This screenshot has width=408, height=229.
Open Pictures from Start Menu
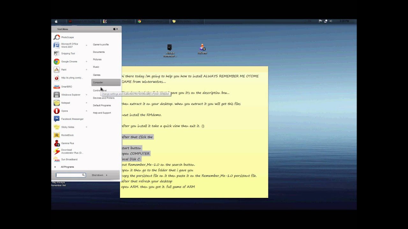click(97, 59)
